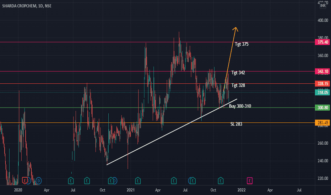Select the white rising trendline
Image resolution: width=331 pixels, height=195 pixels.
coord(172,132)
